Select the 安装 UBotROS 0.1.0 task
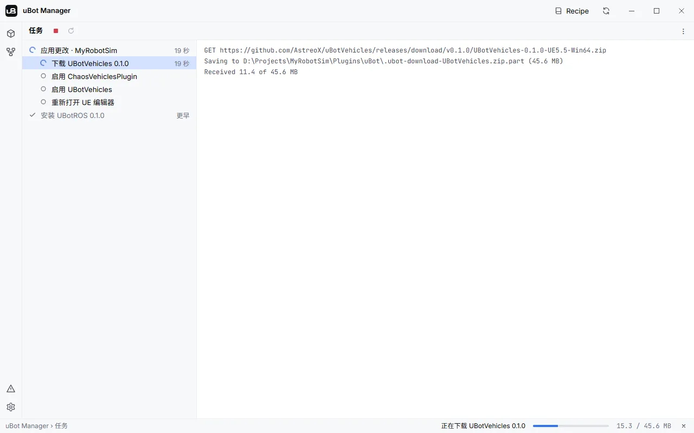 pyautogui.click(x=110, y=115)
